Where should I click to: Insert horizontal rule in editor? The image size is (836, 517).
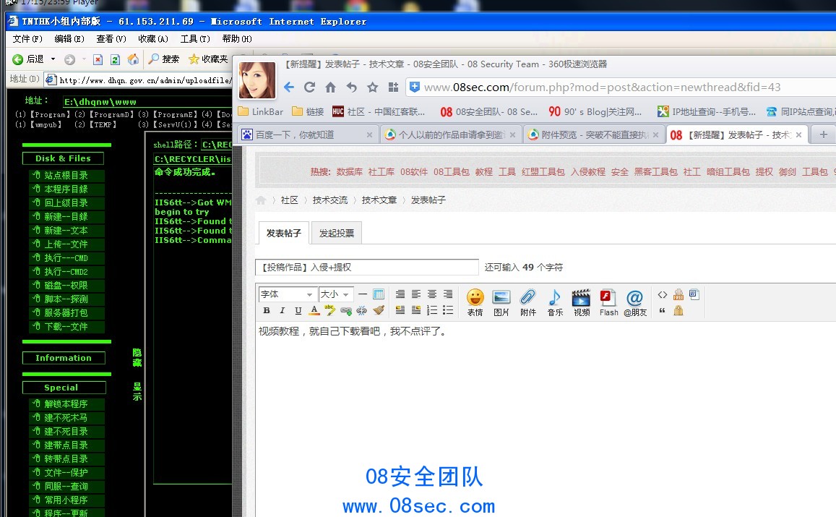point(363,294)
